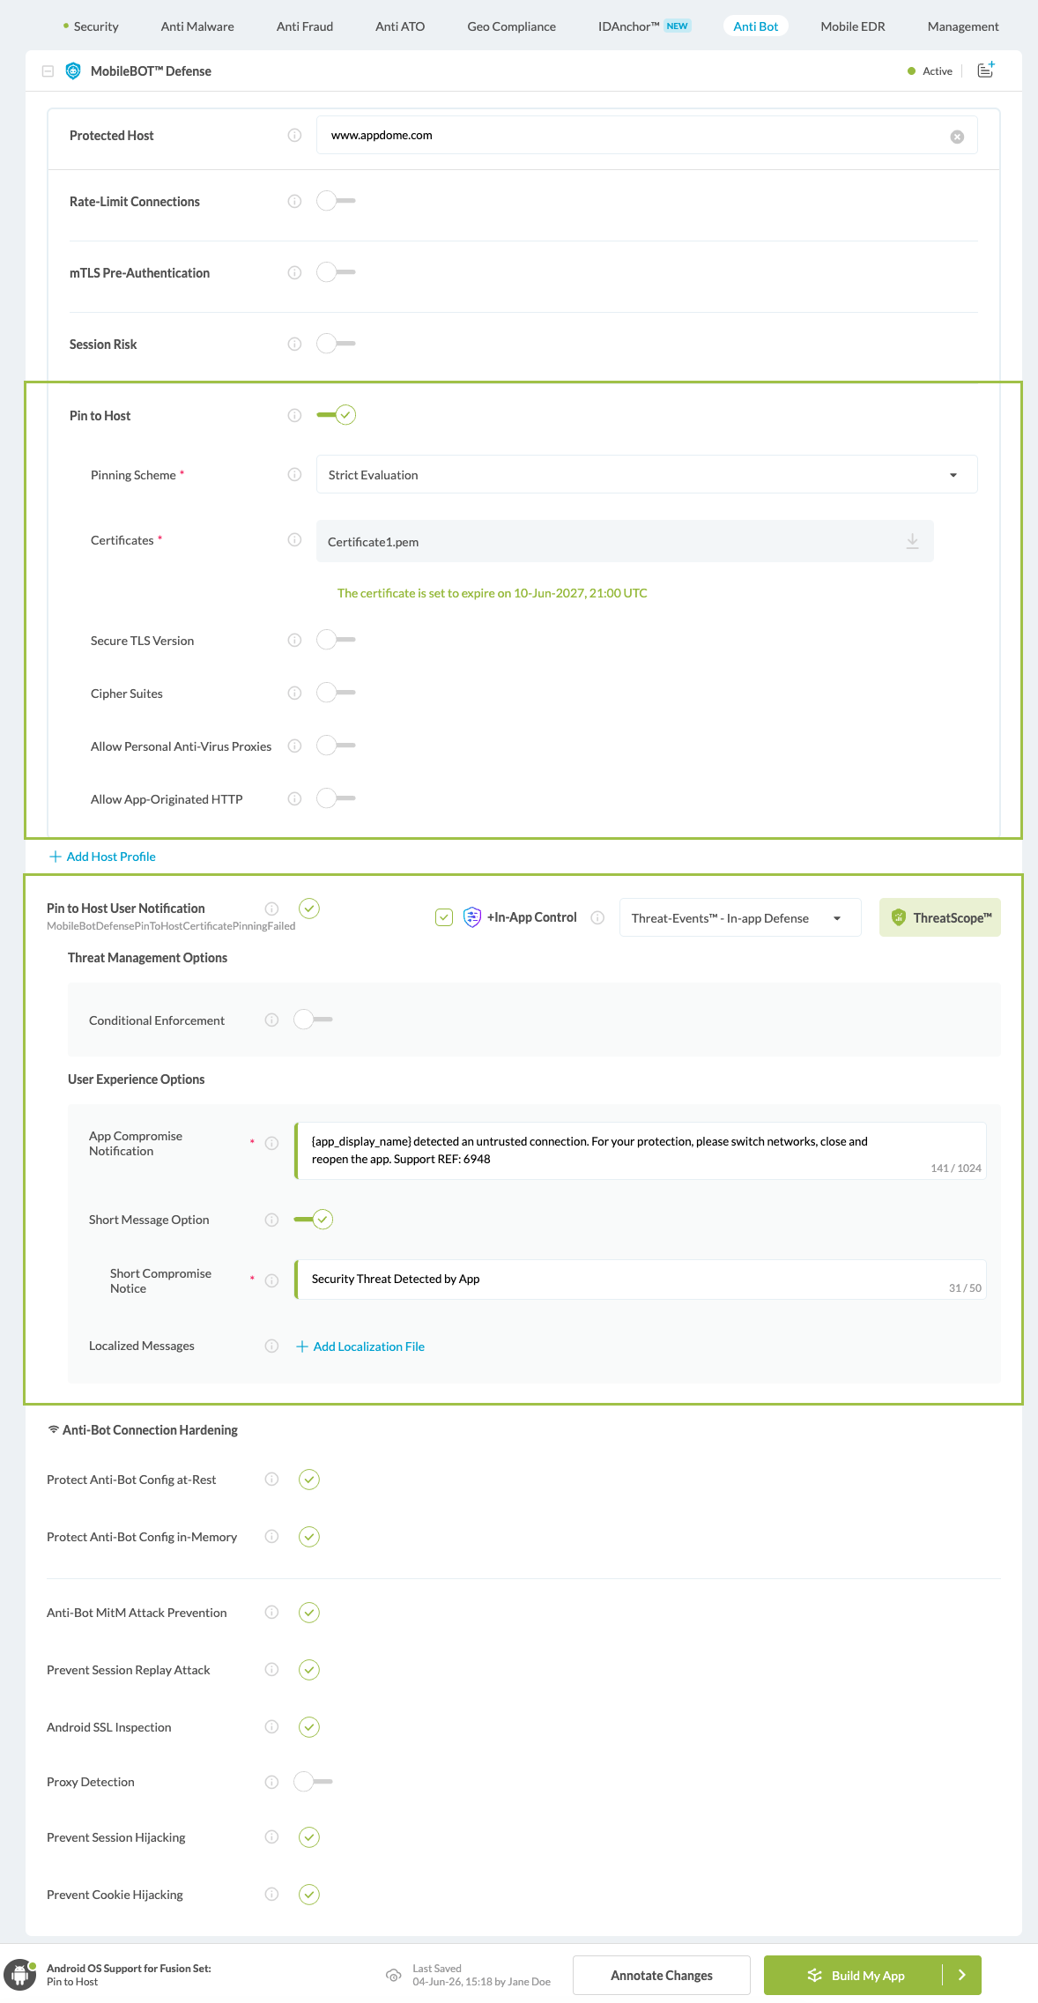The image size is (1038, 2003).
Task: Click Add Host Profile link
Action: tap(102, 857)
